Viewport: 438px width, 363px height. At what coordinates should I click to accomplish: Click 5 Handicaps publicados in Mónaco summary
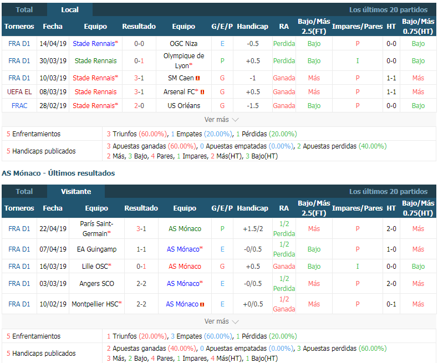tap(41, 354)
